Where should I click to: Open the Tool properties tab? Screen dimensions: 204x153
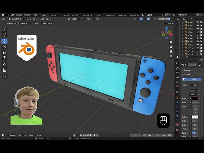coord(177,63)
